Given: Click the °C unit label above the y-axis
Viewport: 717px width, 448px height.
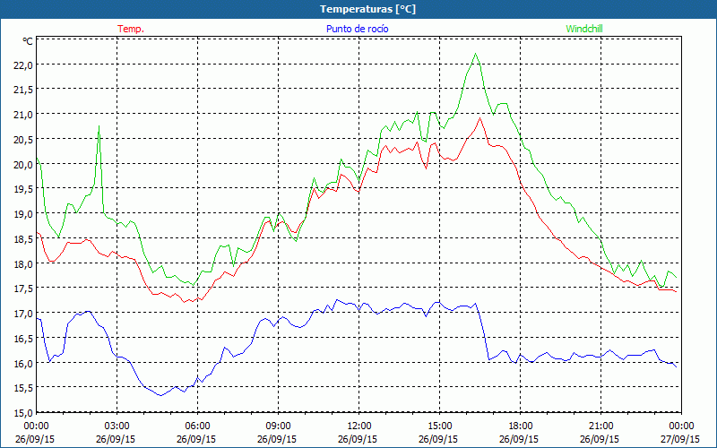Looking at the screenshot, I should coord(27,41).
